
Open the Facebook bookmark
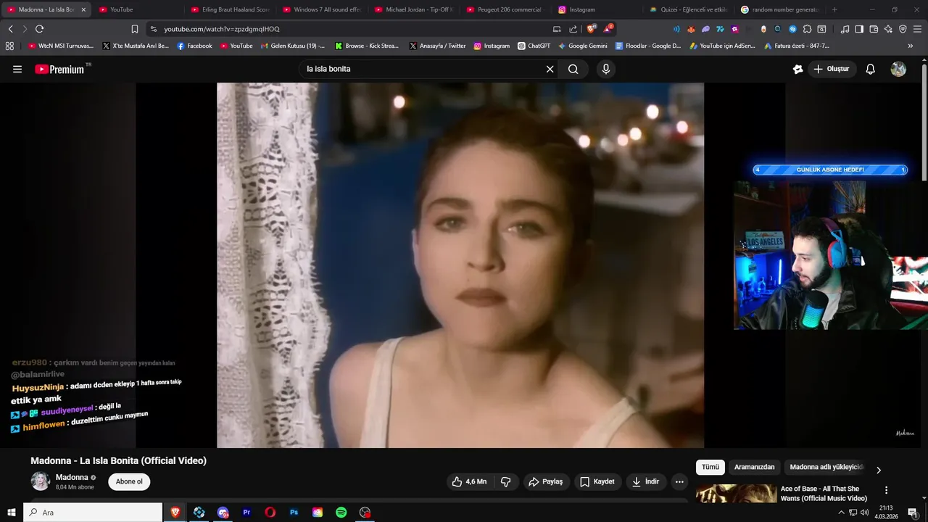tap(194, 46)
